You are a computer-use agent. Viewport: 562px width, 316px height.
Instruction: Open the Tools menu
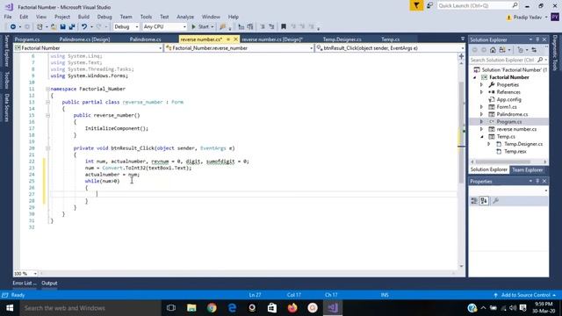146,17
